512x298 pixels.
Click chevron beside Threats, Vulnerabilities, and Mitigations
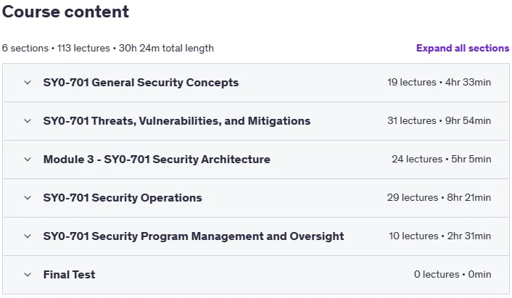[28, 121]
